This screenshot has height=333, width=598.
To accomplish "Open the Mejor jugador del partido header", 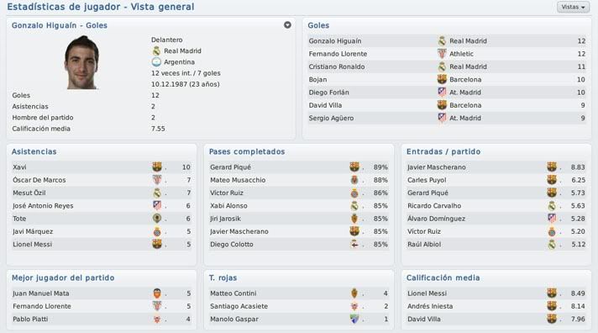I will pyautogui.click(x=63, y=277).
